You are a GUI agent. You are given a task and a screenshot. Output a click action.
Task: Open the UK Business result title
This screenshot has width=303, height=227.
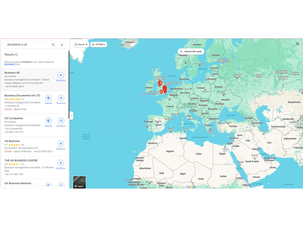tap(12, 141)
